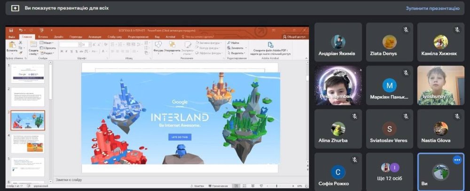The height and width of the screenshot is (191, 470).
Task: Switch to the Вставка tab
Action: [43, 37]
